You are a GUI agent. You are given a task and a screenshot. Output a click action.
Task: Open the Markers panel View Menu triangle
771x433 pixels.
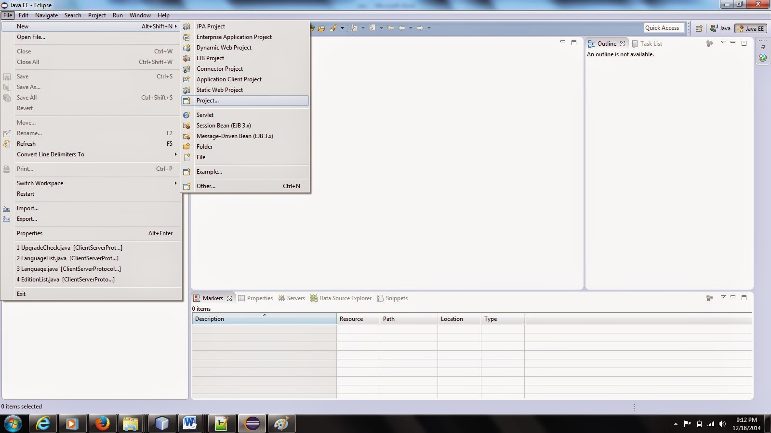723,297
